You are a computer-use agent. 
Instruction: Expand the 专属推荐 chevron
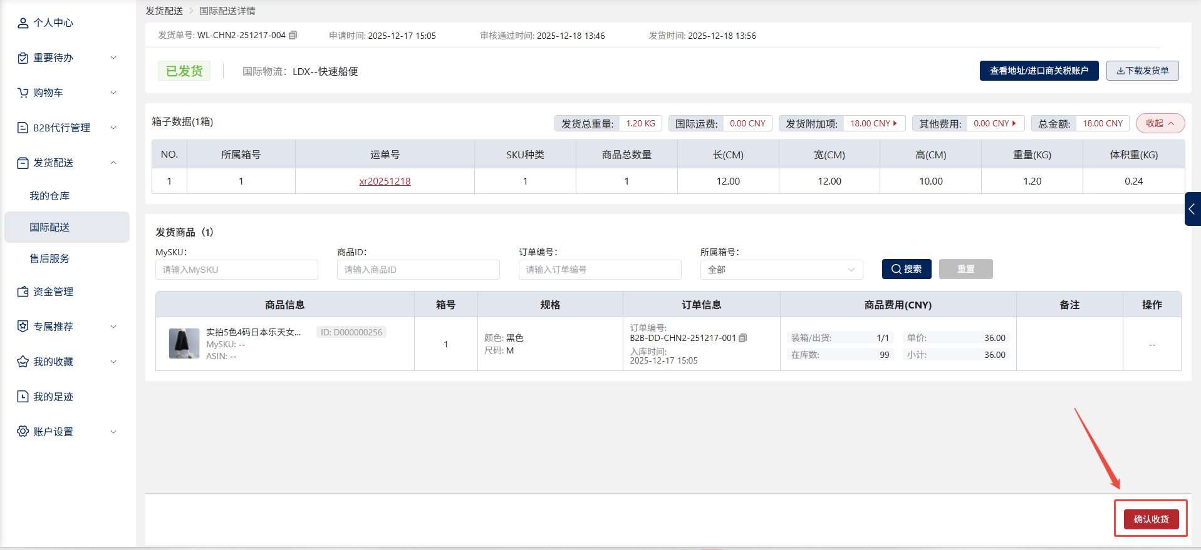click(x=113, y=327)
